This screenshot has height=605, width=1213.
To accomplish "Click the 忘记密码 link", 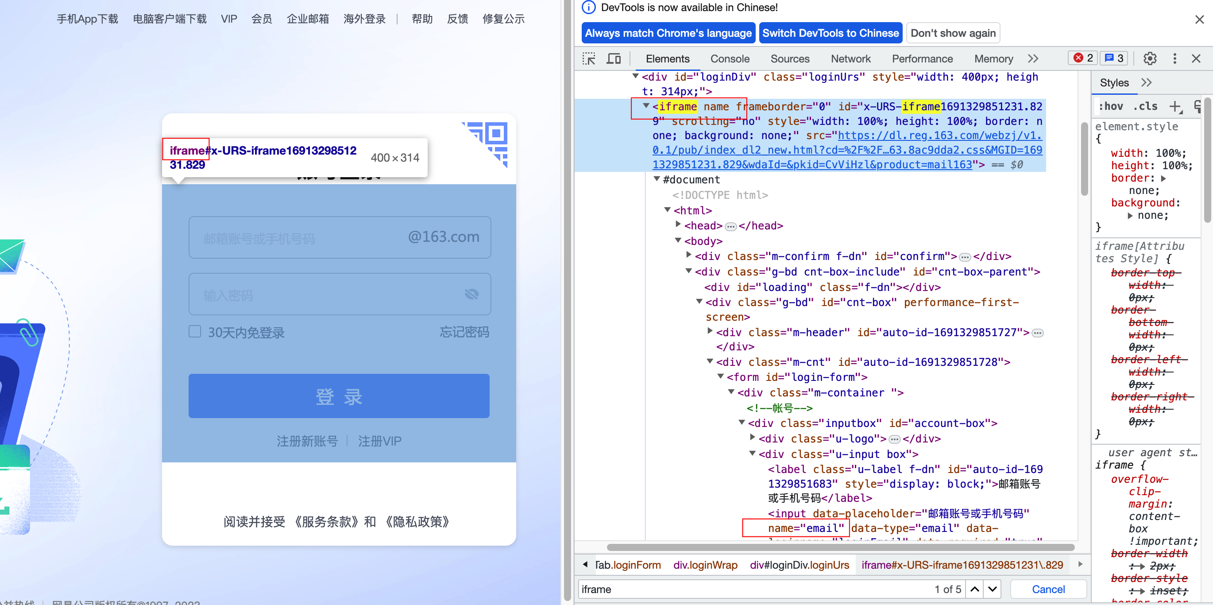I will (464, 332).
